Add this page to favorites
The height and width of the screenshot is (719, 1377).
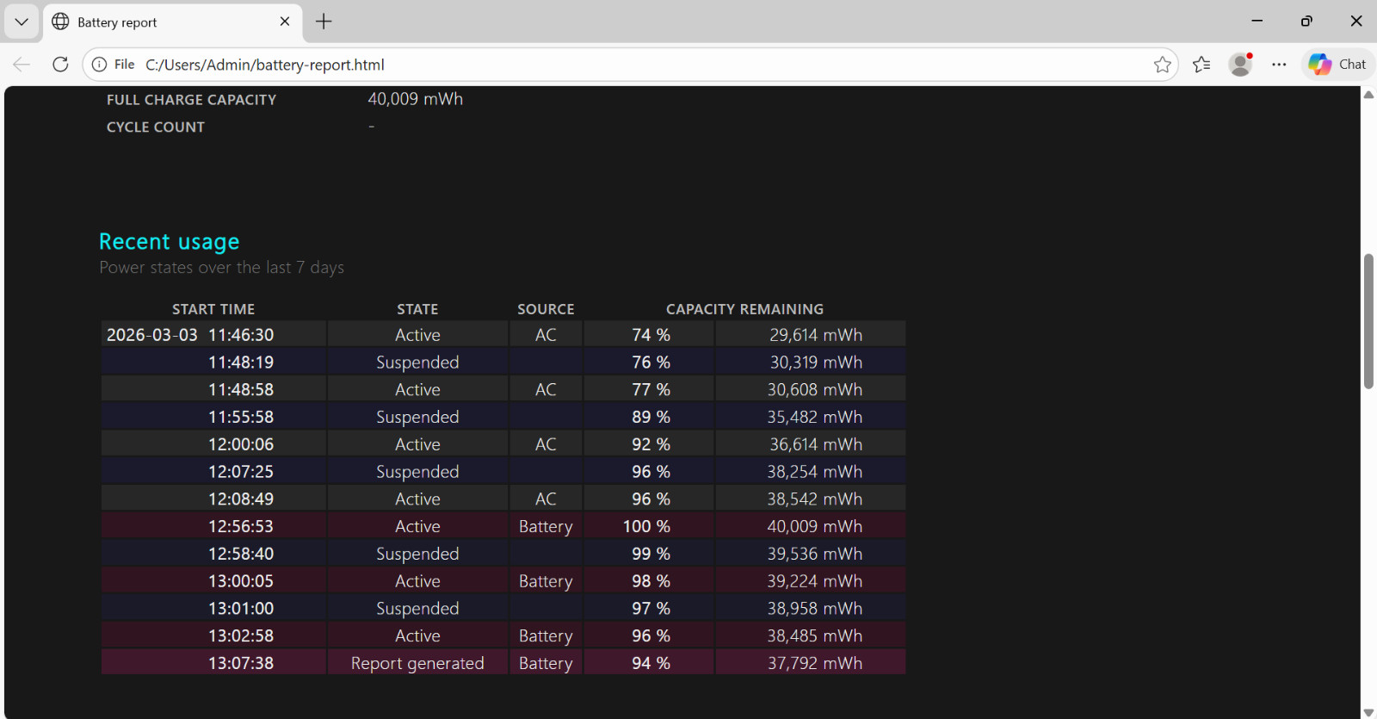(1163, 65)
